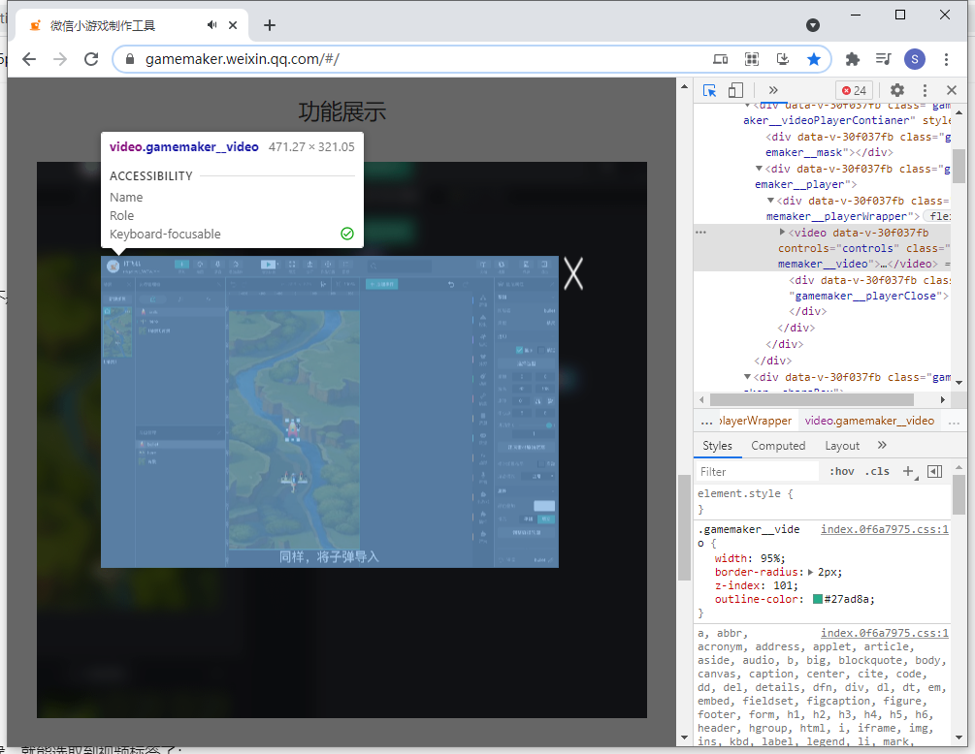Expand the div node below playerContainer
This screenshot has height=754, width=975.
click(x=747, y=376)
